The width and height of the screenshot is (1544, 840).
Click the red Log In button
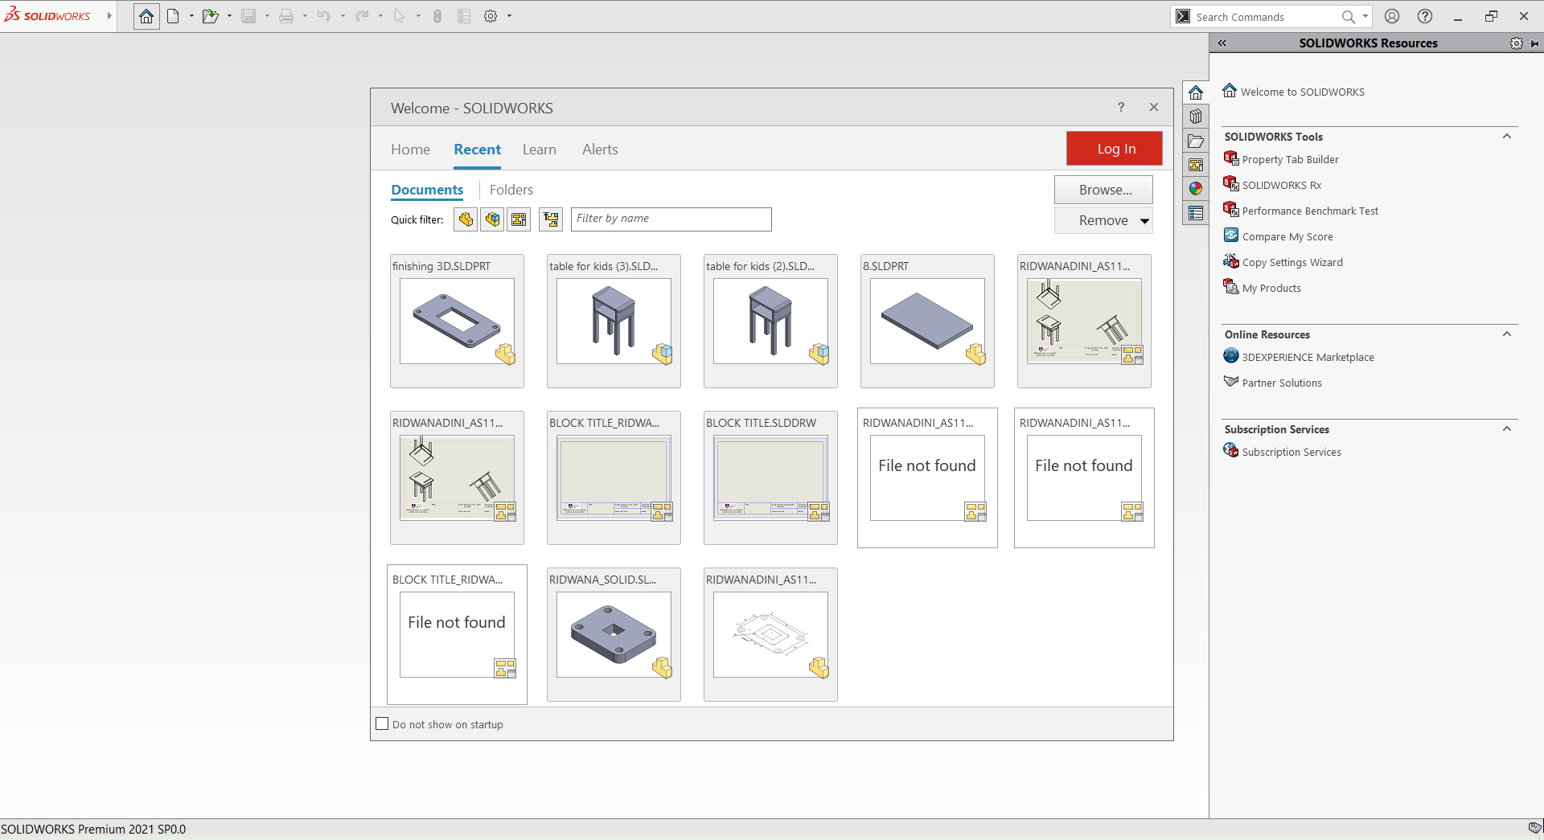click(x=1115, y=149)
